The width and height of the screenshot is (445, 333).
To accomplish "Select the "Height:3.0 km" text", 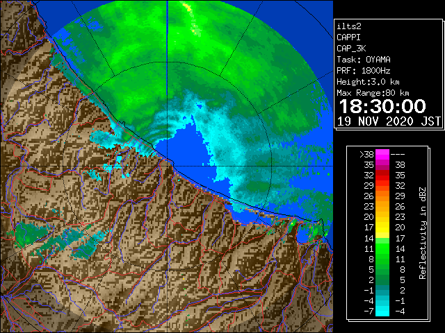I will click(368, 82).
